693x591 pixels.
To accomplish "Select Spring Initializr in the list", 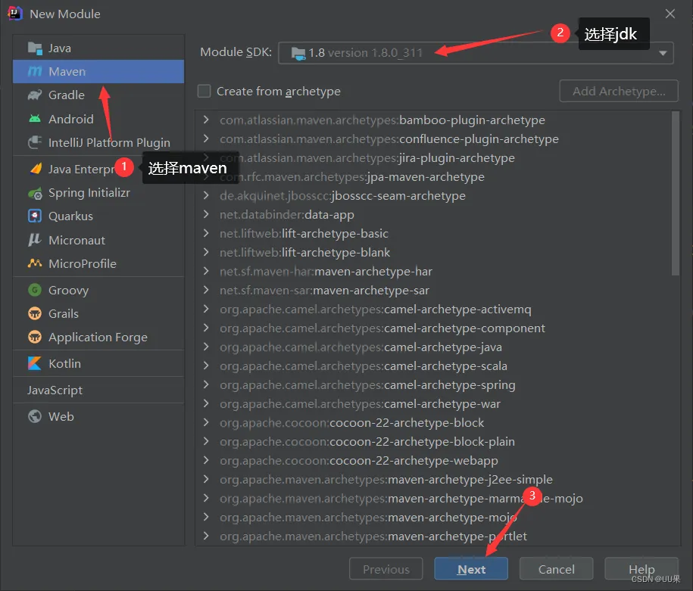I will (x=98, y=193).
